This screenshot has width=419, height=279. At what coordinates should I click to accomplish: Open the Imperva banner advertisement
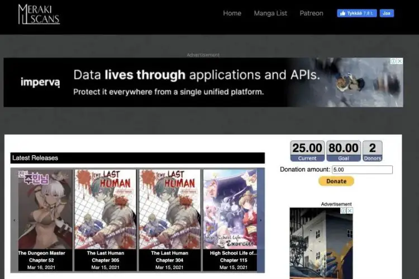203,82
